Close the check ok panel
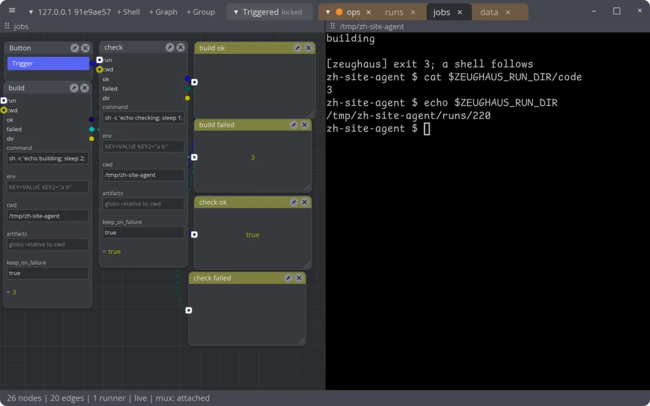The width and height of the screenshot is (650, 406). click(304, 202)
